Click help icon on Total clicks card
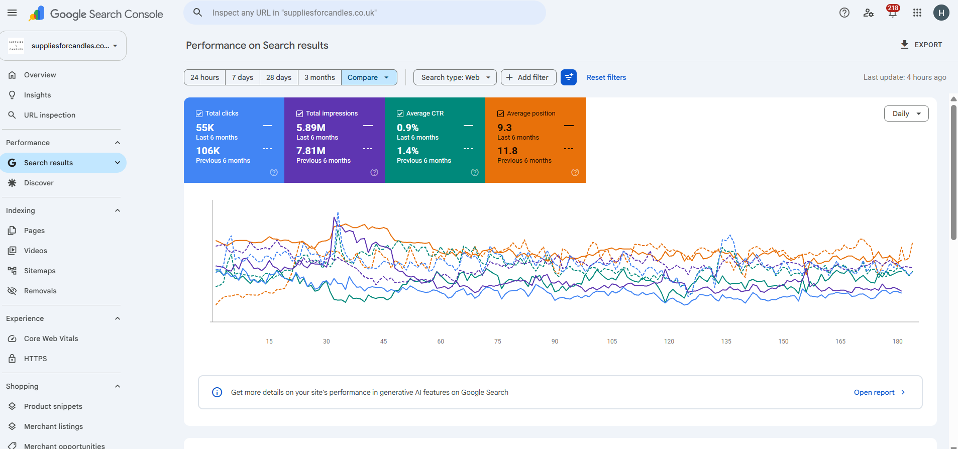The image size is (958, 449). [274, 172]
